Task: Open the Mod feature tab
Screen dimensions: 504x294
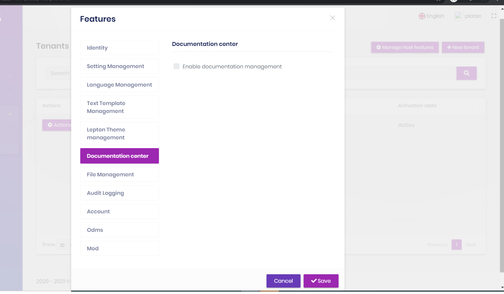Action: click(120, 248)
